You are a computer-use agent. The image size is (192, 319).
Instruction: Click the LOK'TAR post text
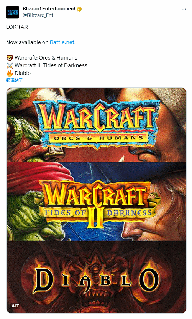click(17, 27)
